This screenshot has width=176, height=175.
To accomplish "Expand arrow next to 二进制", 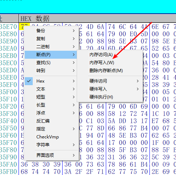I will [x=74, y=47].
